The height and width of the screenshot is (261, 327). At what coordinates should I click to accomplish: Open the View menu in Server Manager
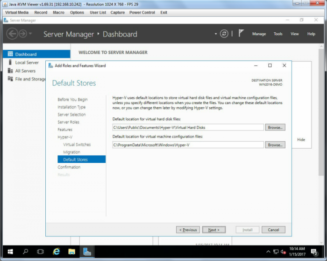point(295,34)
